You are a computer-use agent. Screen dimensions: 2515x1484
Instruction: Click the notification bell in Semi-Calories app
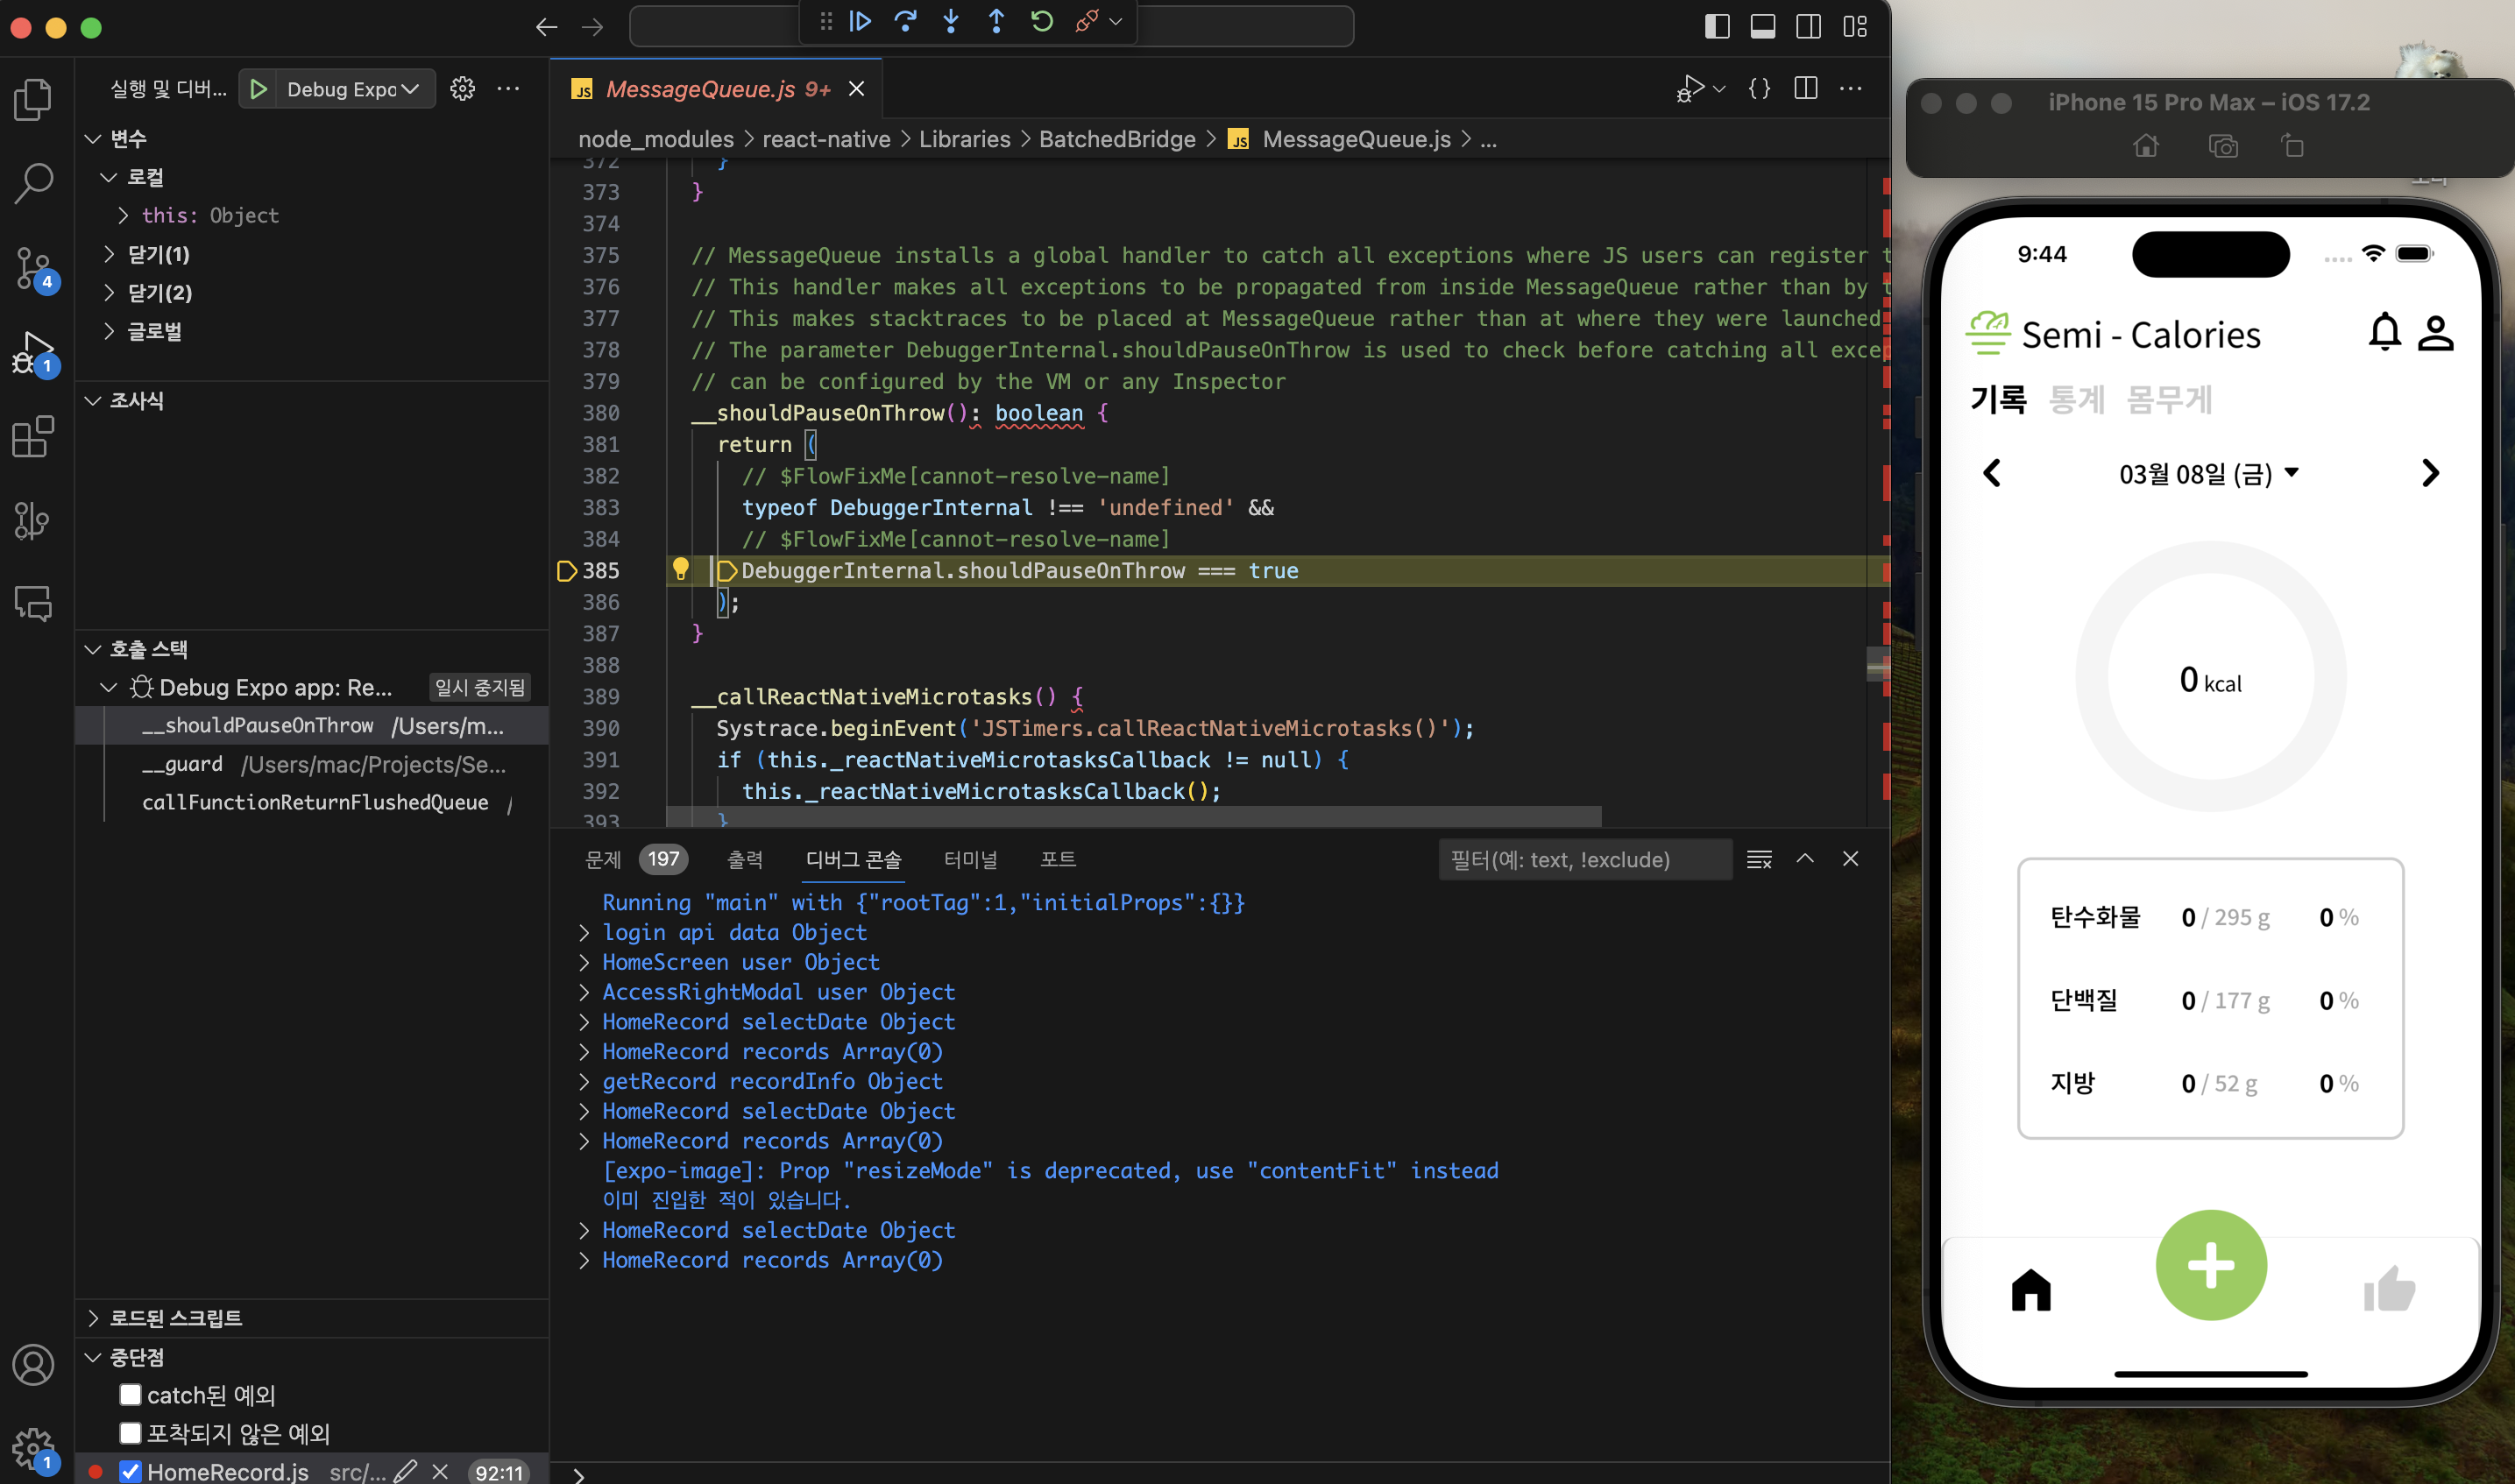click(2384, 333)
